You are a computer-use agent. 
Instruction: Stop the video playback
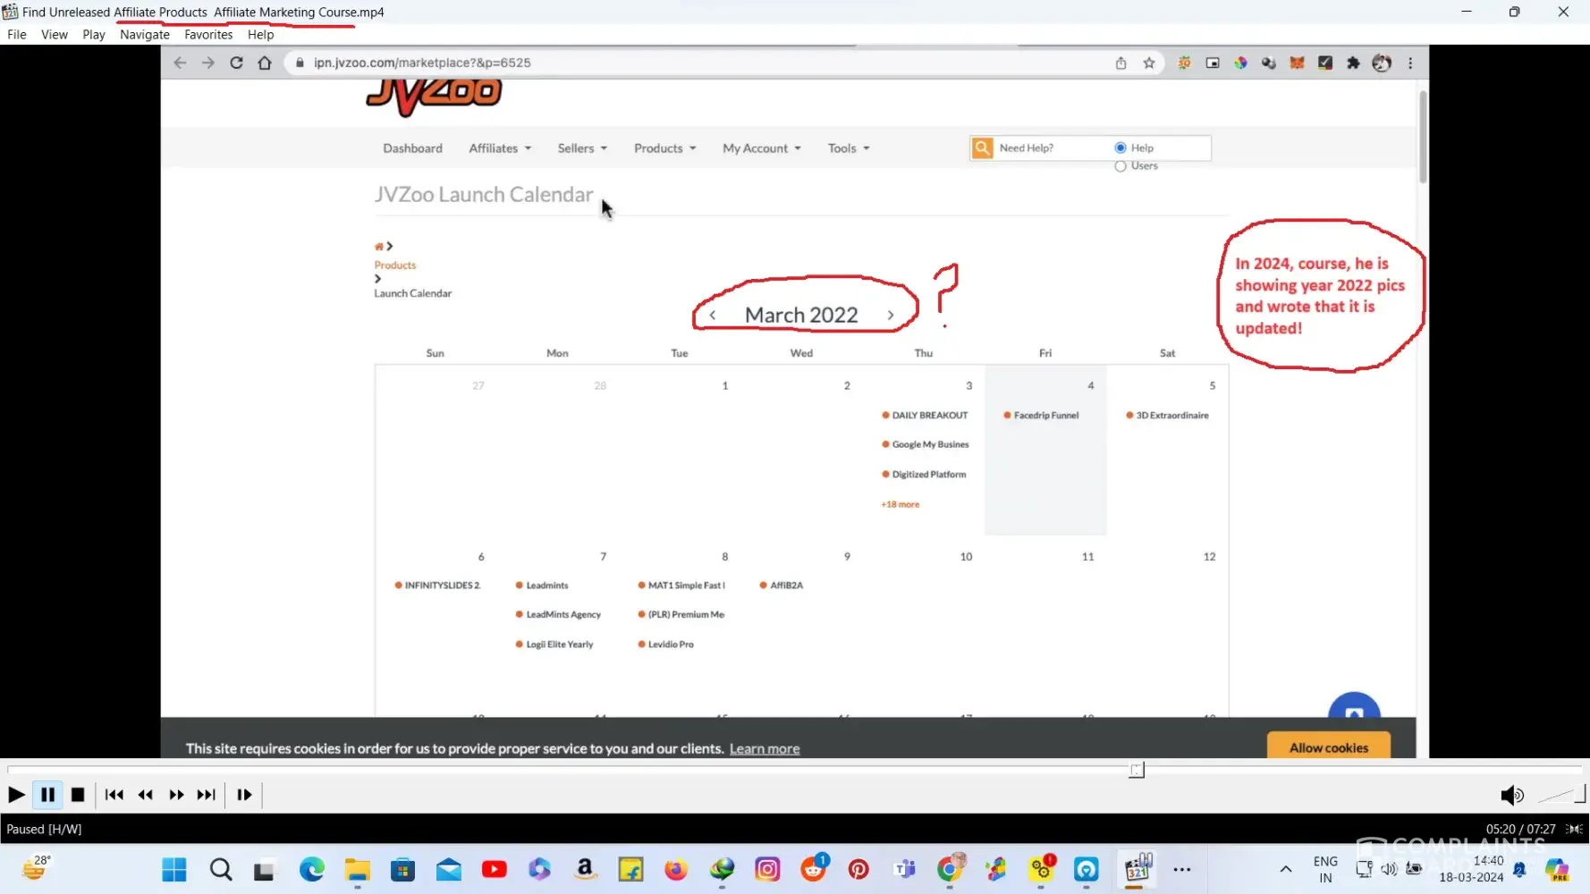(x=78, y=795)
